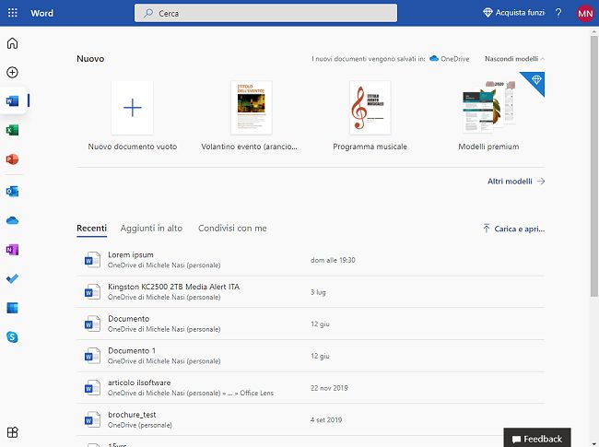Viewport: 599px width, 447px height.
Task: Open the articolo ilsoftware document name
Action: (x=139, y=382)
